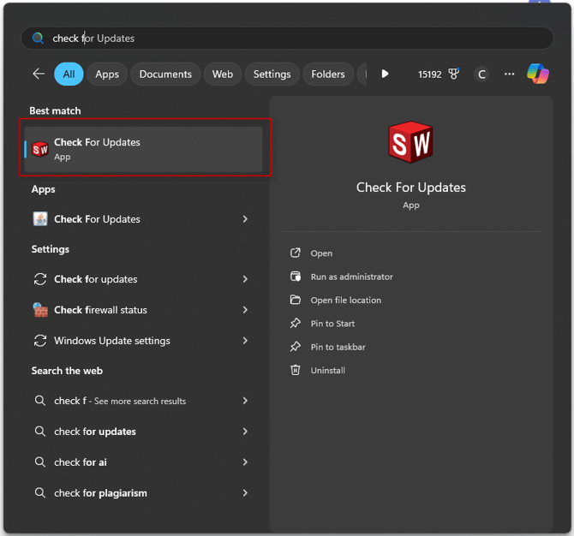Open the 'check for plagiarism' web suggestion
This screenshot has height=536, width=574.
tap(100, 493)
